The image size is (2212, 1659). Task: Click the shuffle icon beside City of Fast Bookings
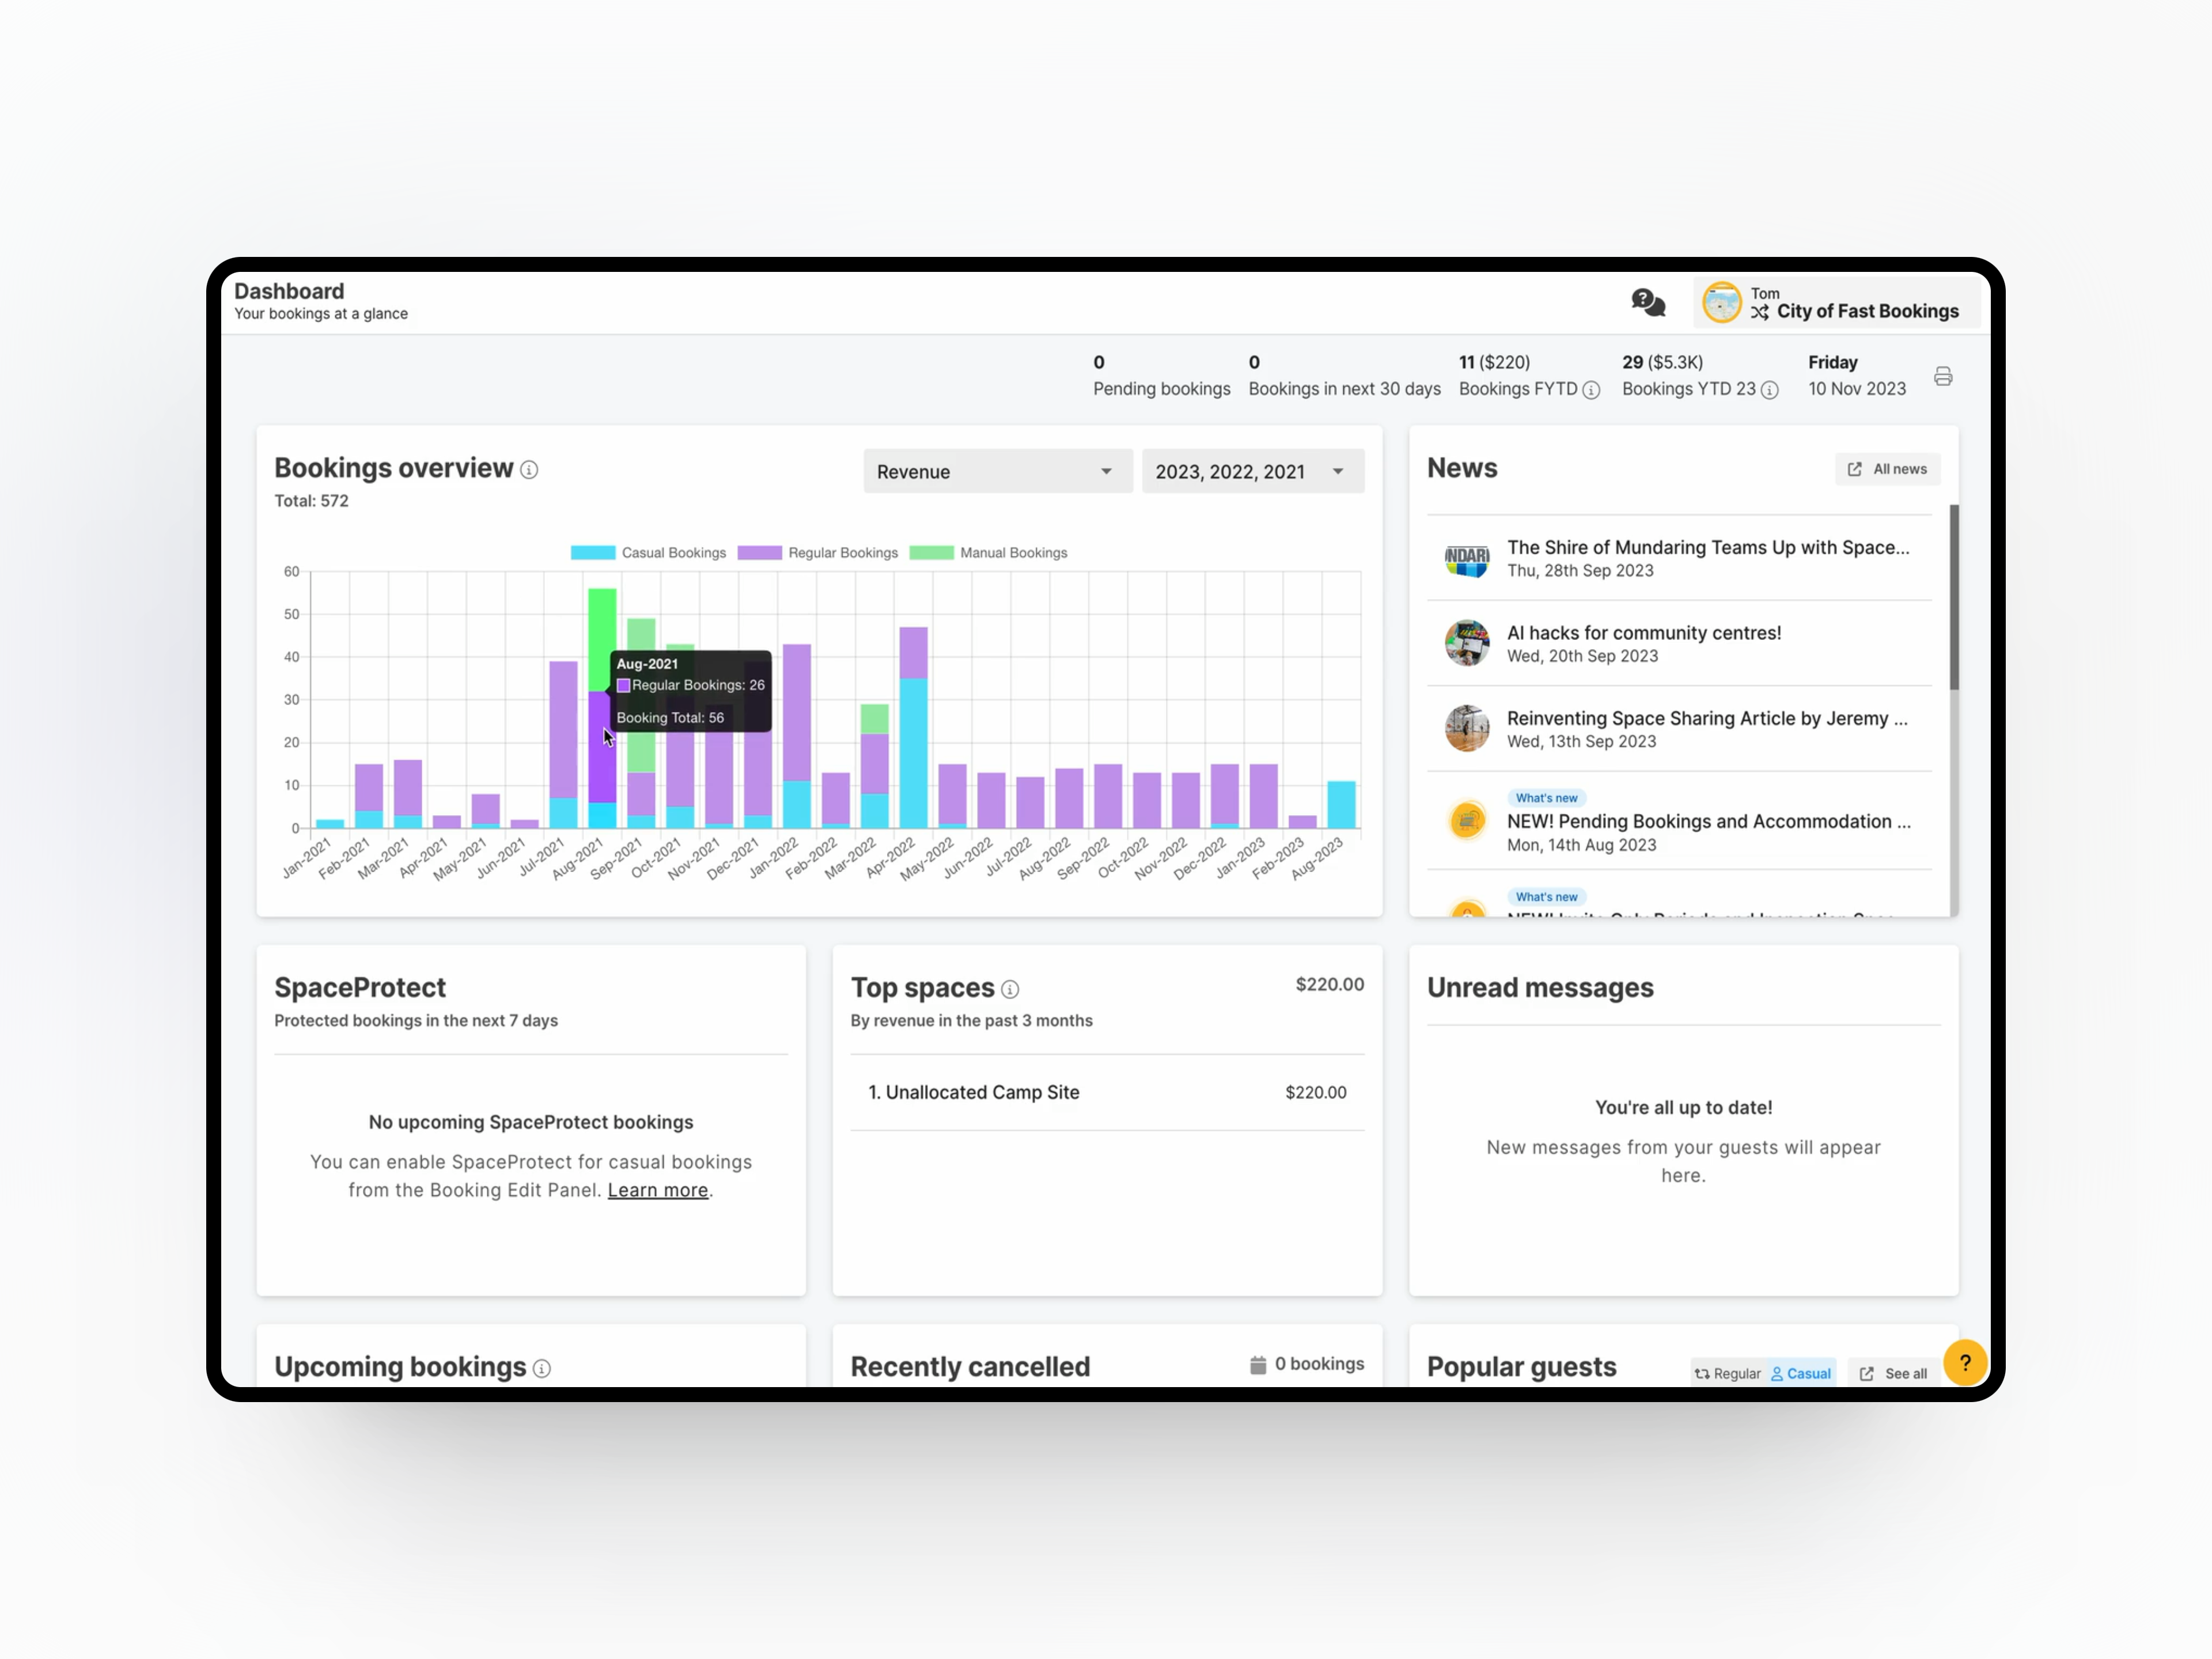click(1759, 311)
